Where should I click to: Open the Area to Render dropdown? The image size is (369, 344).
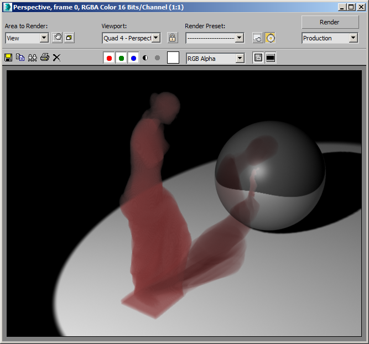click(x=27, y=38)
